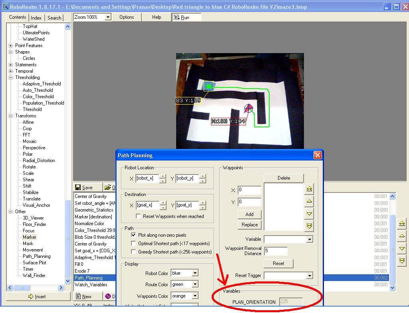Move waypoint to top of list
This screenshot has width=409, height=313.
tap(309, 189)
